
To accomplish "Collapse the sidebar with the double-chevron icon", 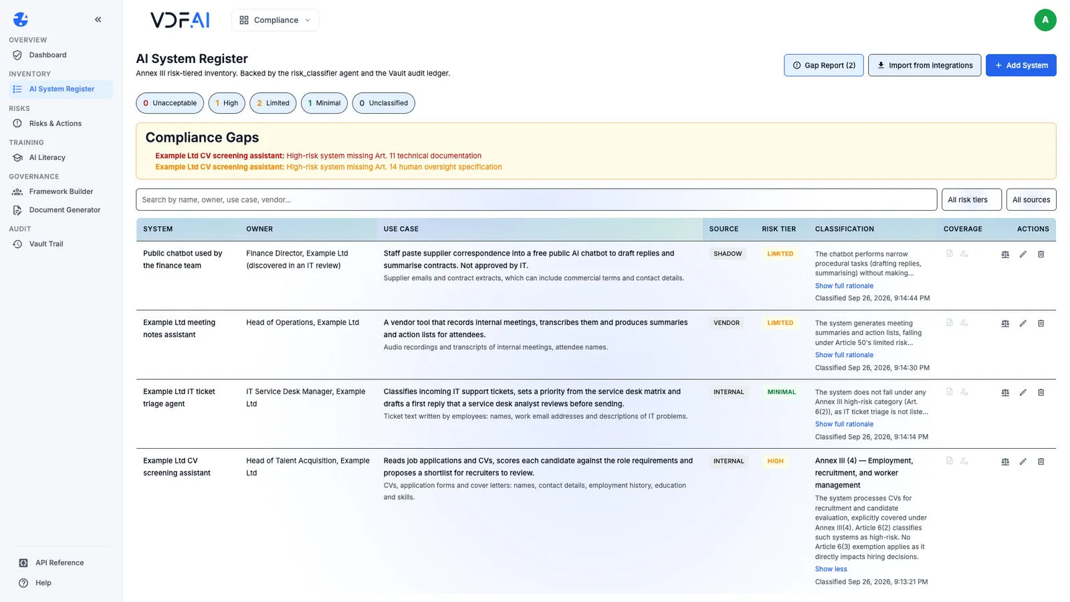I will [98, 19].
